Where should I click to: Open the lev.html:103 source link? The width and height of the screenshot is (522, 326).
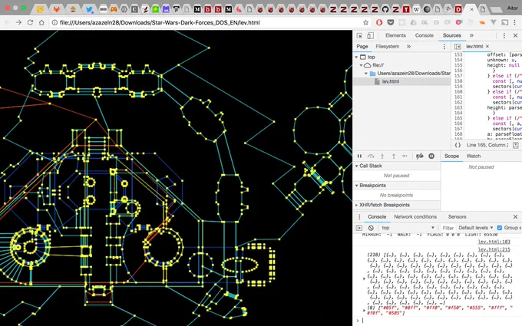coord(494,242)
